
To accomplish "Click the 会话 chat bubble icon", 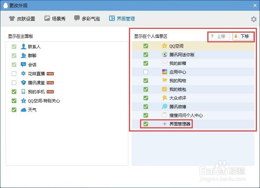I will pos(23,65).
